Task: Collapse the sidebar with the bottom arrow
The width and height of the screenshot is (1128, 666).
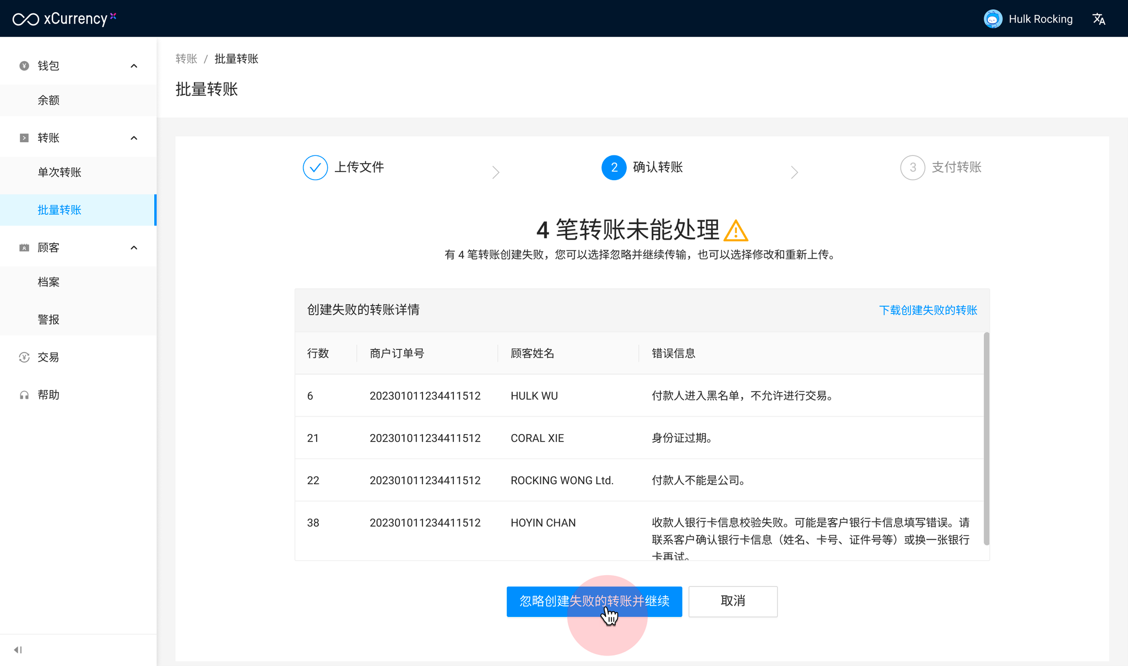Action: click(x=18, y=650)
